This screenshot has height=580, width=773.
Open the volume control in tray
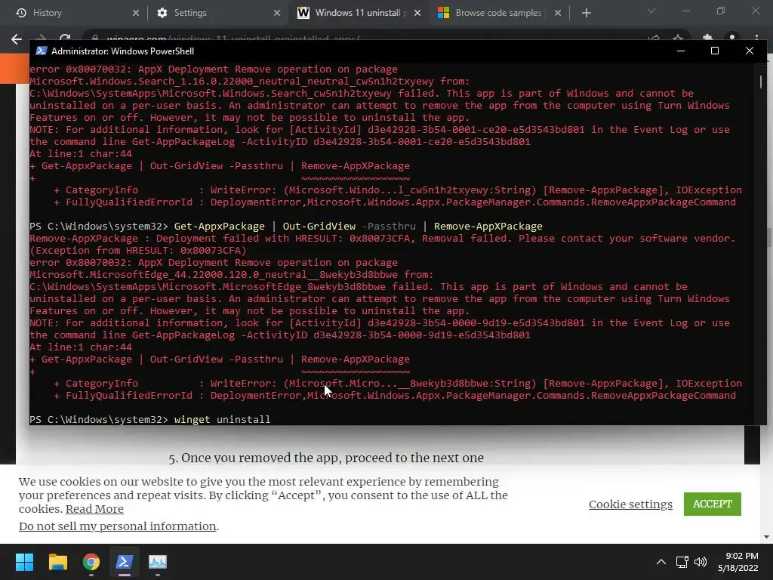point(700,562)
